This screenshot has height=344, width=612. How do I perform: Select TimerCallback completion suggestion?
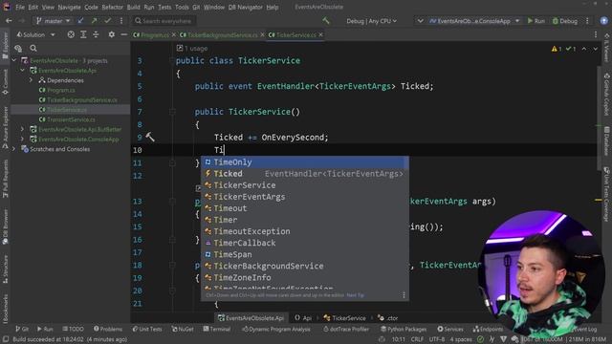(305, 243)
